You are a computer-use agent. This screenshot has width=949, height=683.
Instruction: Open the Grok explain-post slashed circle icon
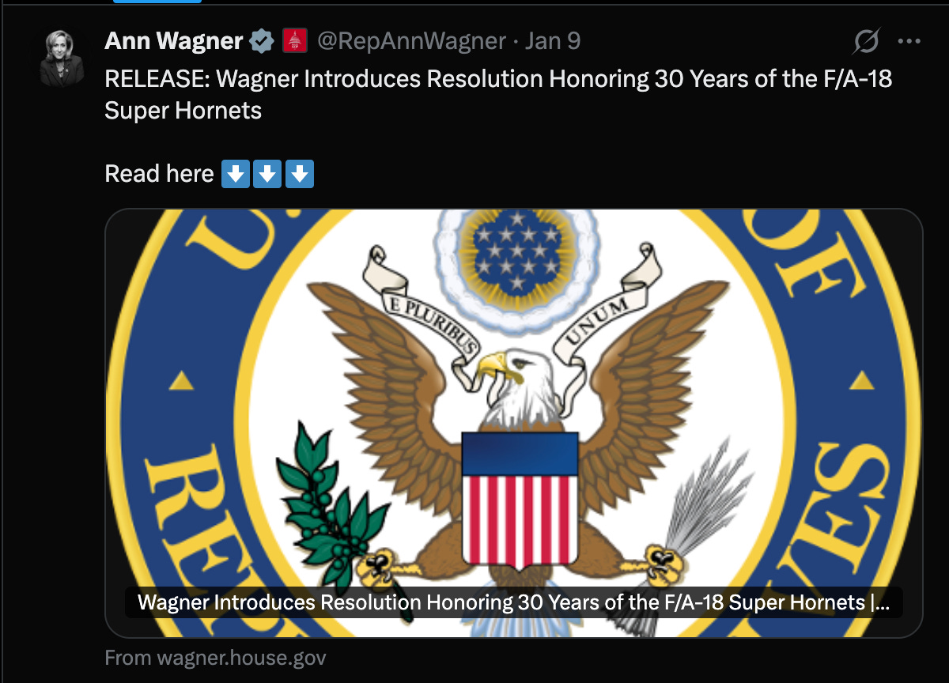tap(868, 41)
